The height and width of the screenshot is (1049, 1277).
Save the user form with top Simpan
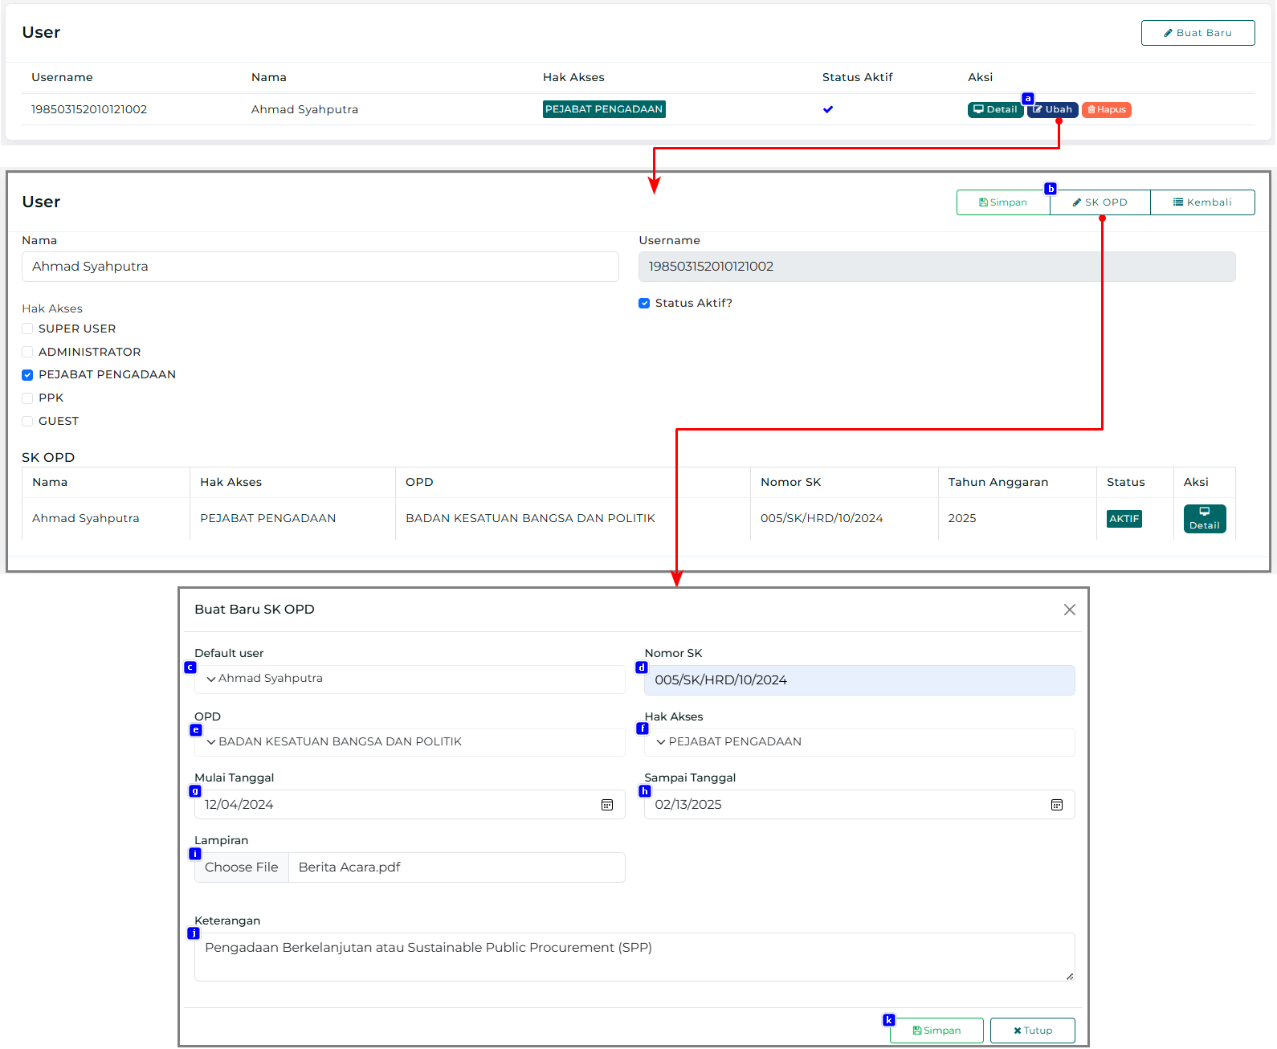1003,202
